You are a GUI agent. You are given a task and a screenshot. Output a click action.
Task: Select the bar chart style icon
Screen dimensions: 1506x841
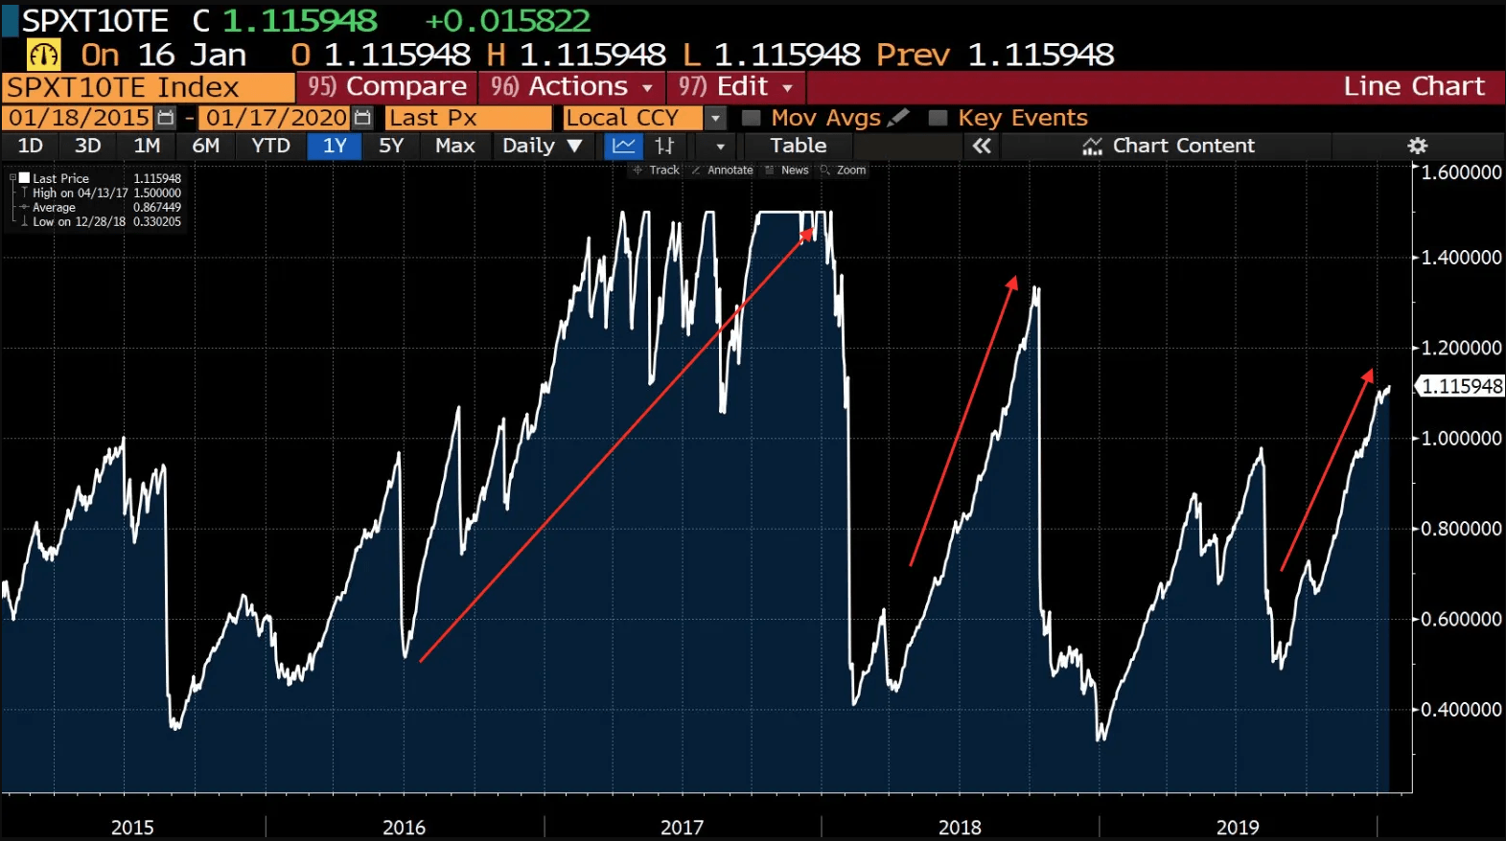(665, 146)
